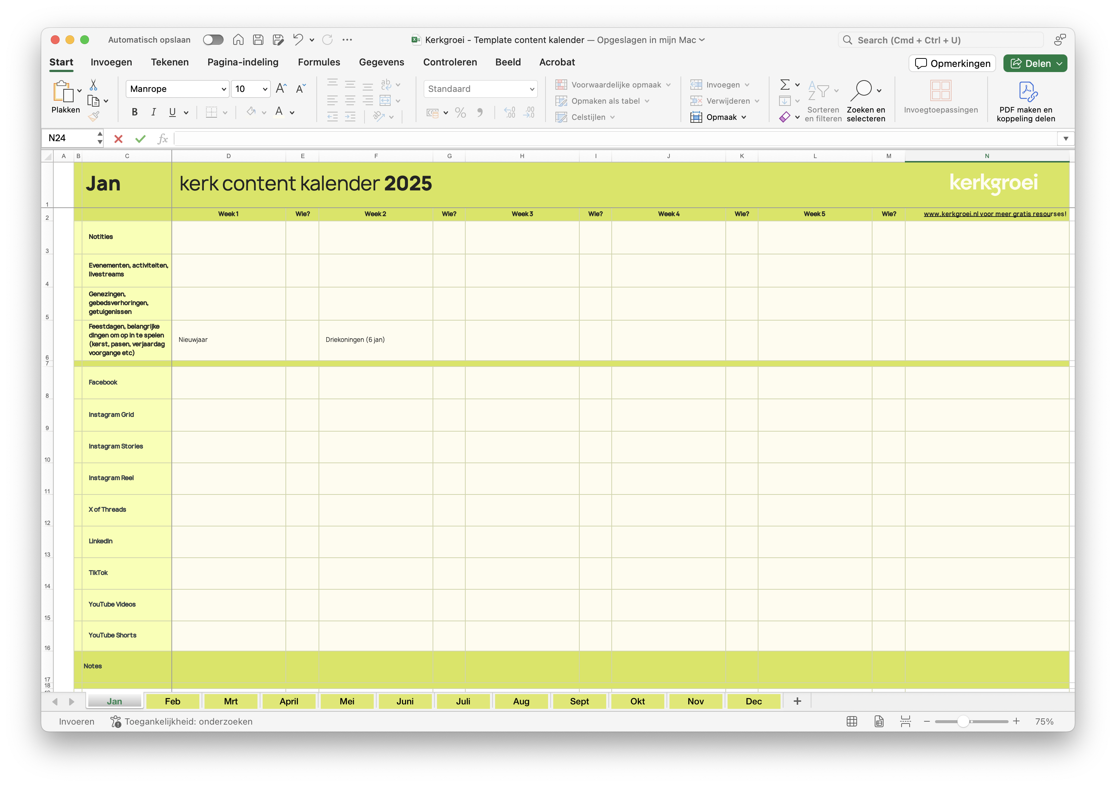The image size is (1116, 786).
Task: Open the Standaard number format dropdown
Action: (532, 89)
